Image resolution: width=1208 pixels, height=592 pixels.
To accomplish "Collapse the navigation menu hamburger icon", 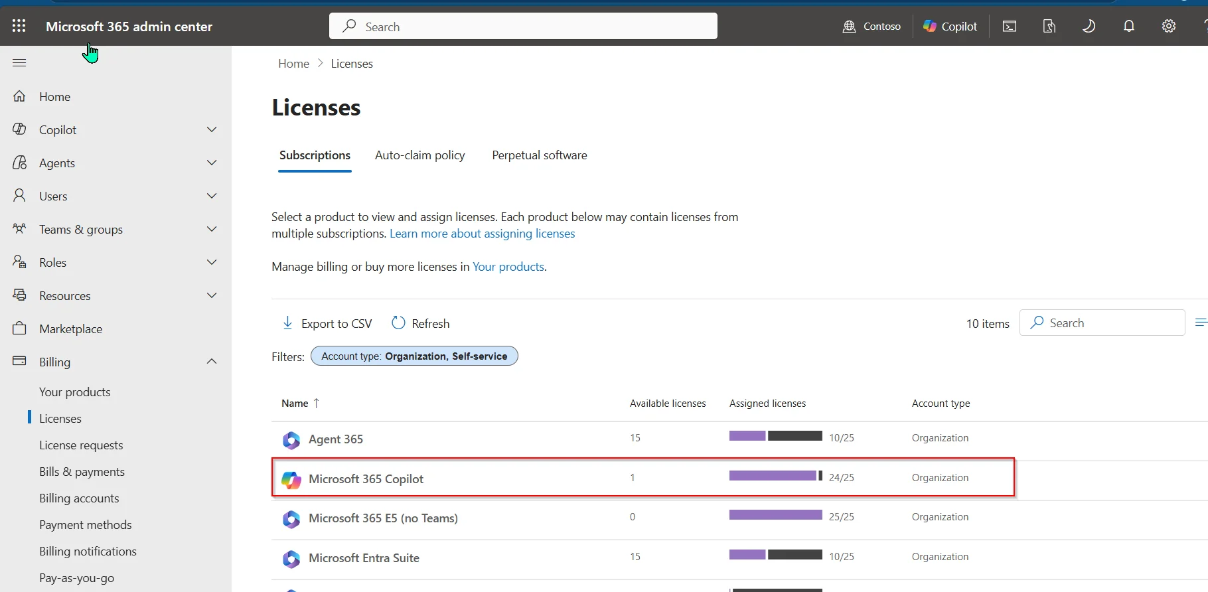I will click(19, 62).
